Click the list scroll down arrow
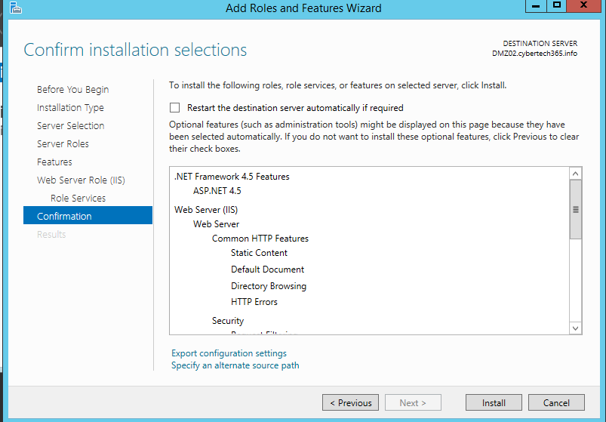Viewport: 606px width, 422px height. 576,328
